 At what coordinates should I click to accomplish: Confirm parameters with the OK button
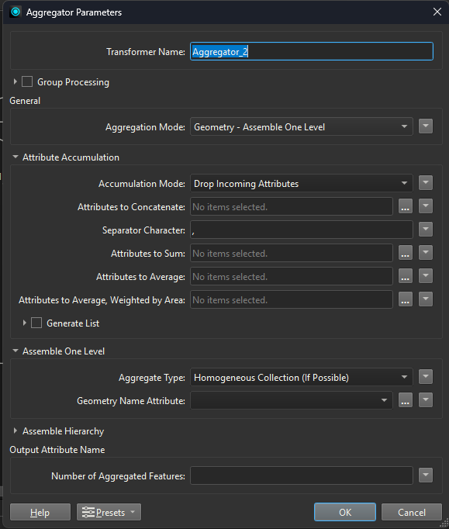(x=345, y=512)
